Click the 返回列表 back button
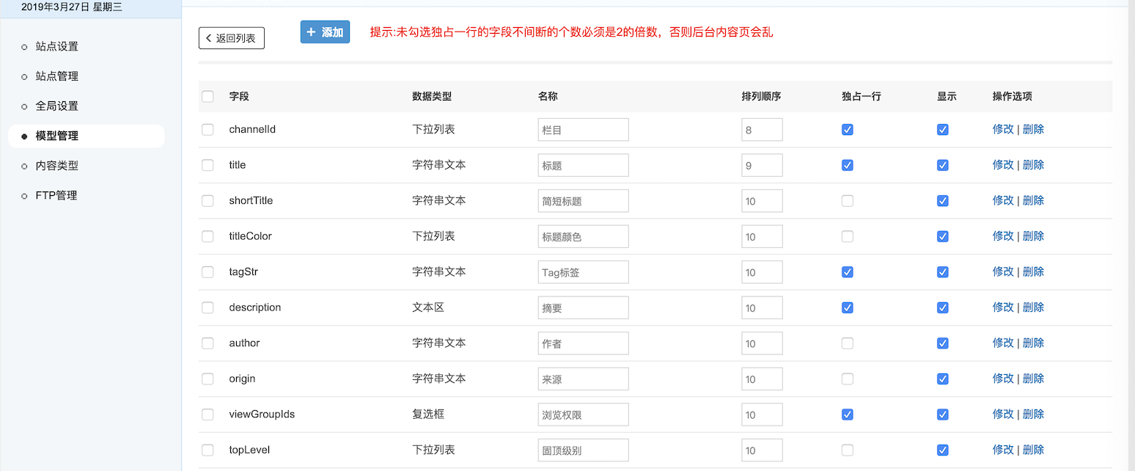 pyautogui.click(x=231, y=38)
